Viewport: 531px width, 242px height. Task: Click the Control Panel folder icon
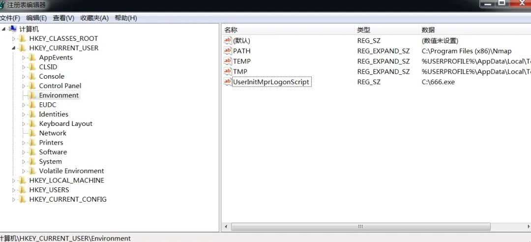point(32,86)
